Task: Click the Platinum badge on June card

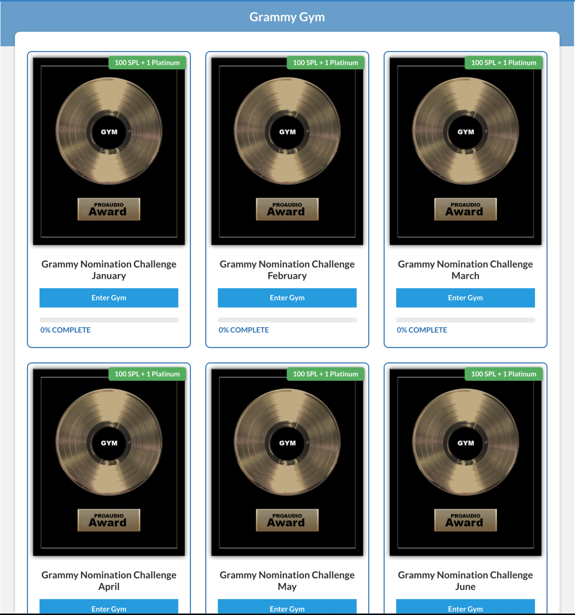Action: pyautogui.click(x=503, y=374)
